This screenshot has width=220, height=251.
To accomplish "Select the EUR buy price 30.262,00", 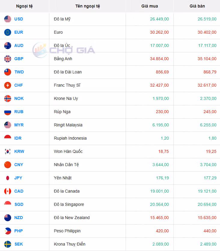I will click(159, 33).
